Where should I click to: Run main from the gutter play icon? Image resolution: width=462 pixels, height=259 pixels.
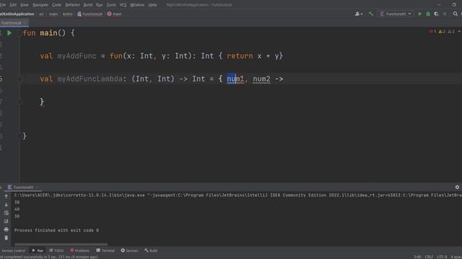click(9, 33)
